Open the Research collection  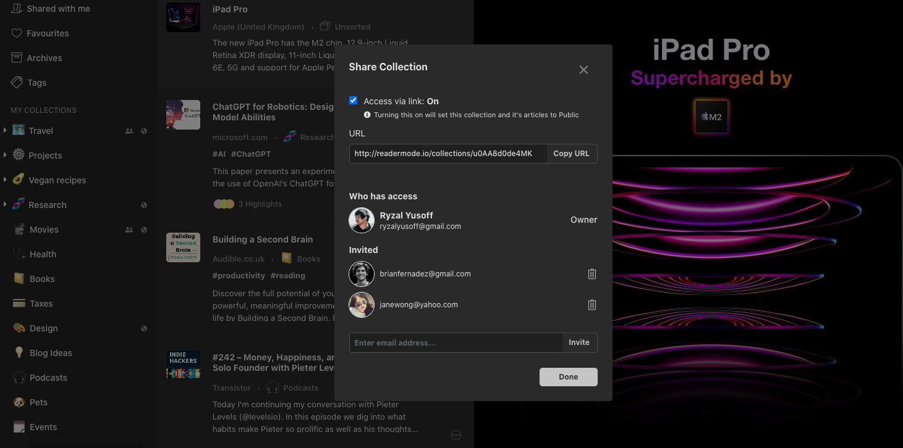coord(47,205)
